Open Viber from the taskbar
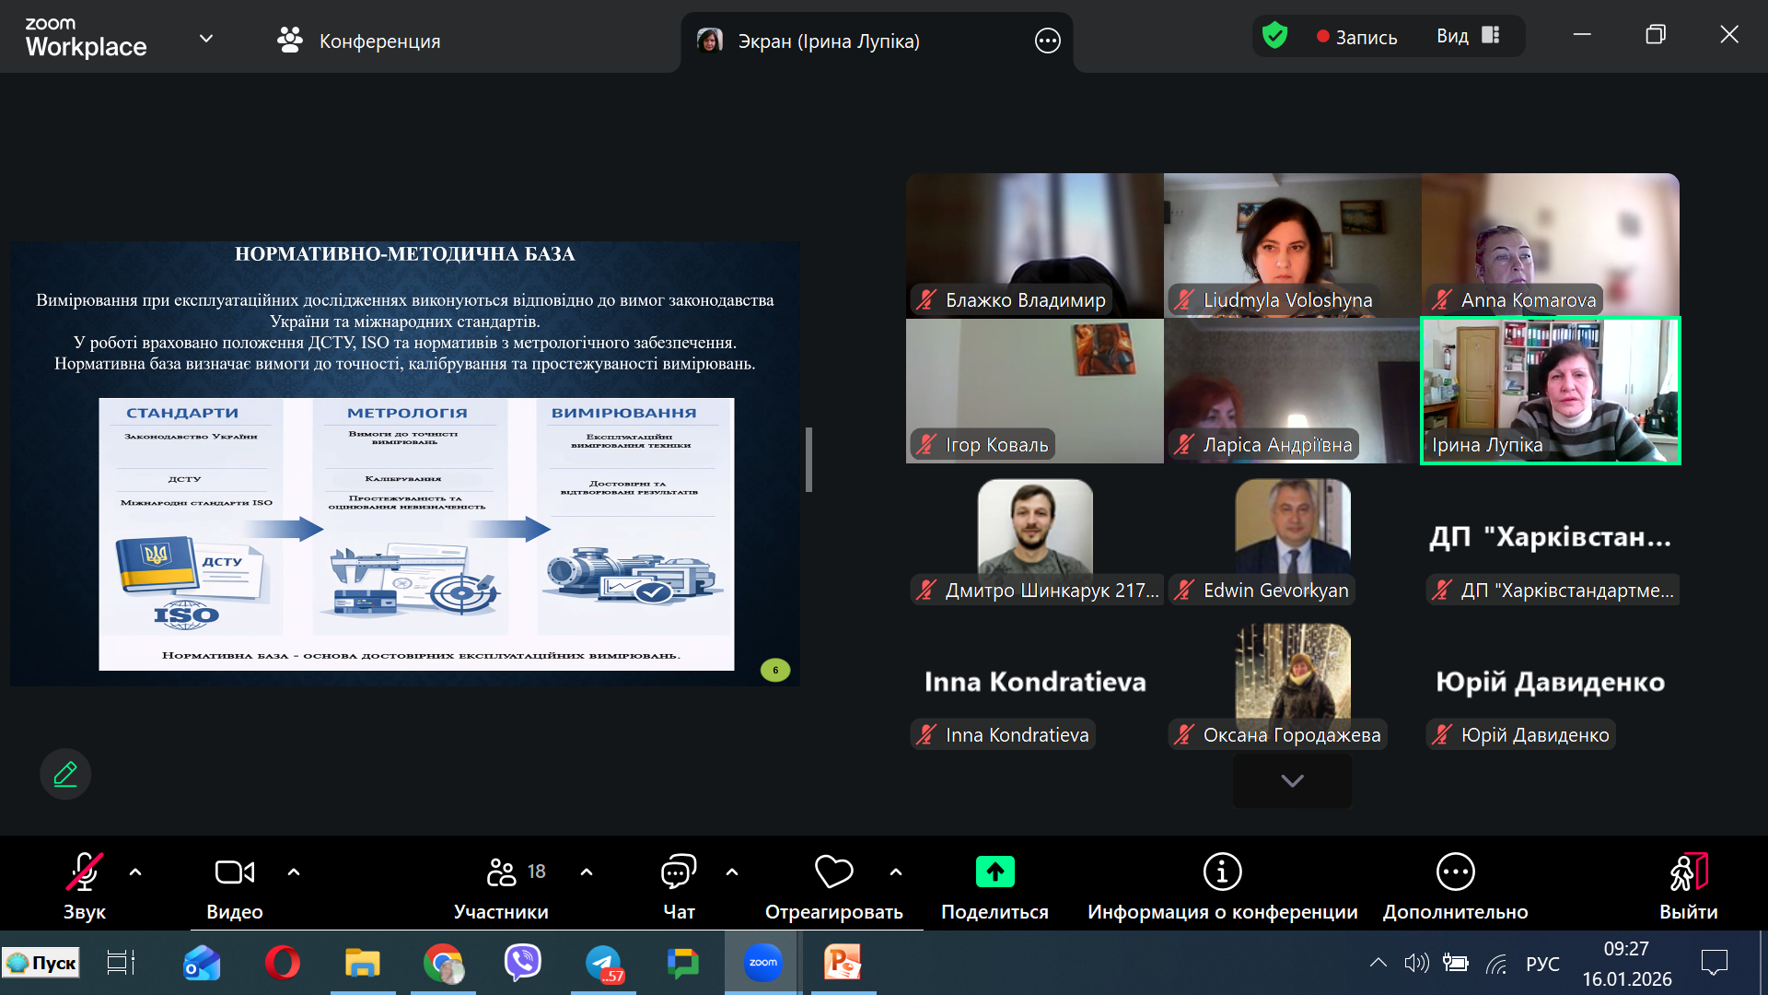The height and width of the screenshot is (995, 1768). [523, 963]
